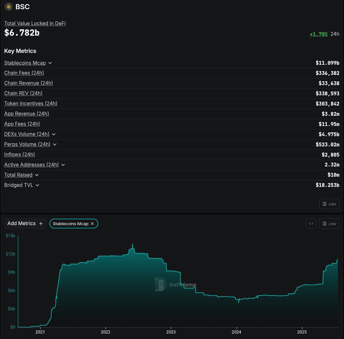Click the $2,805 inflows value
Image resolution: width=344 pixels, height=339 pixels.
[330, 155]
